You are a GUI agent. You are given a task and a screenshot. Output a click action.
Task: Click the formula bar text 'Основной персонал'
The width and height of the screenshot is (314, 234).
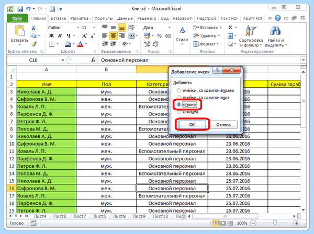click(x=125, y=60)
